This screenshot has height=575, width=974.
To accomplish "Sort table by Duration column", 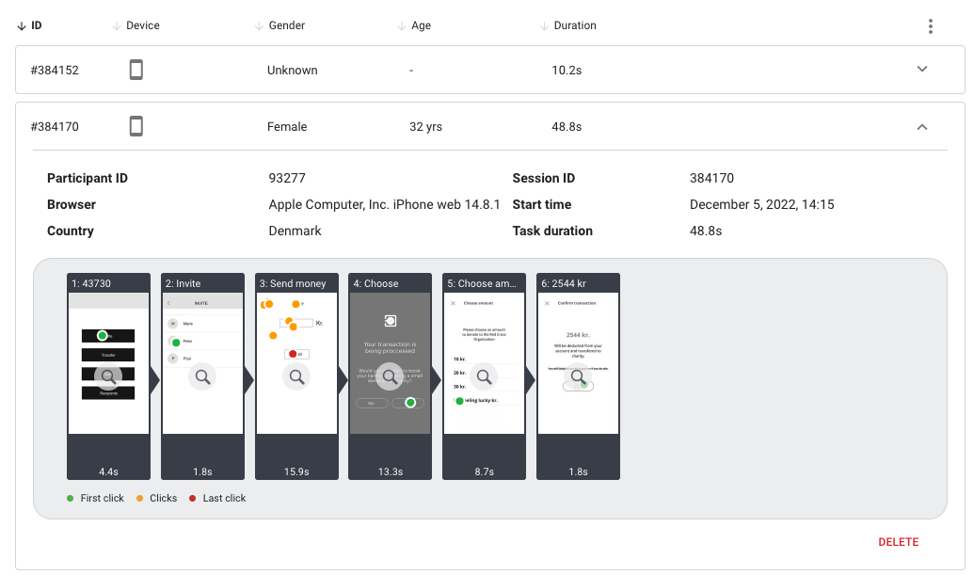I will tap(567, 25).
